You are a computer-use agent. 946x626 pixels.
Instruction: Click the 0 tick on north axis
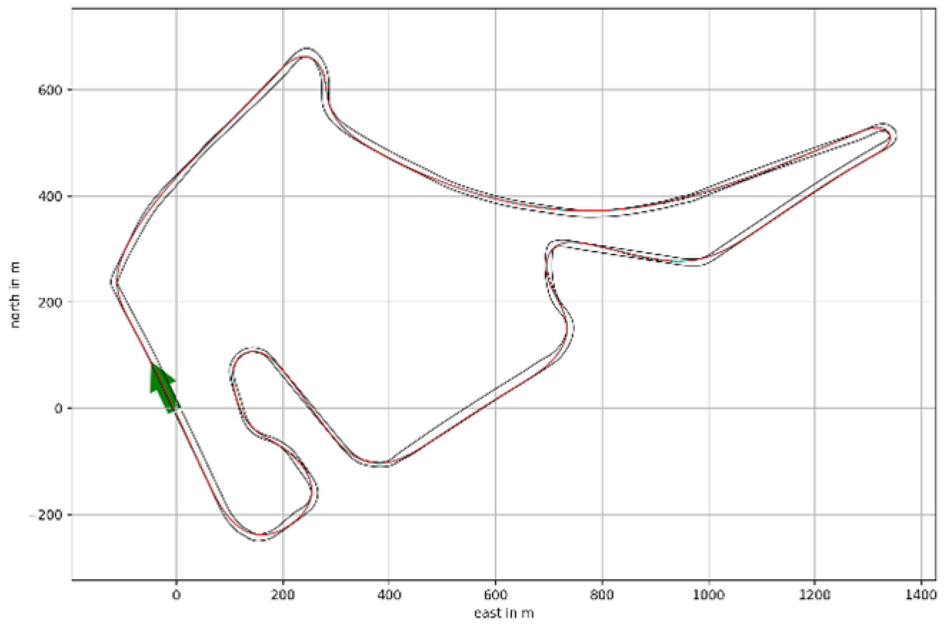click(x=58, y=408)
